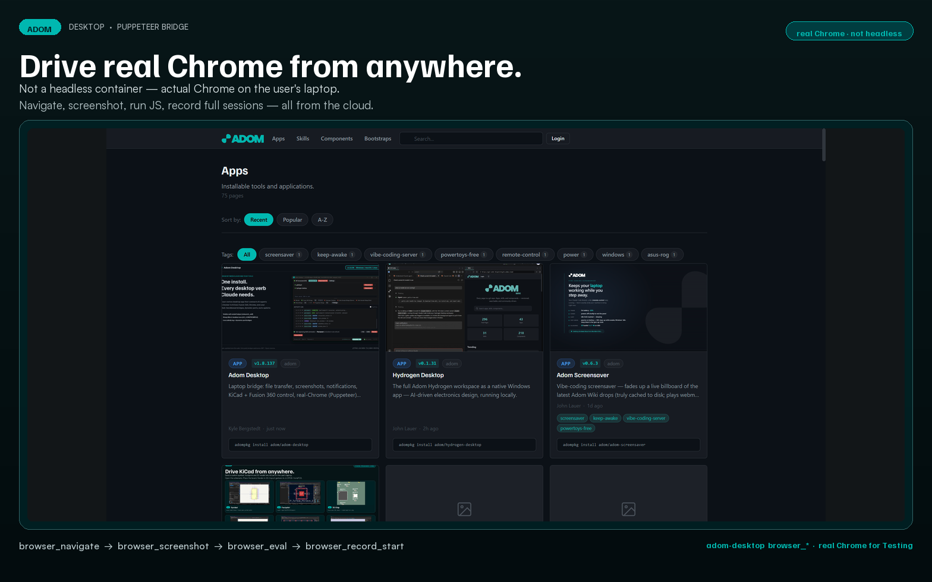Click keep-awake tag on Adom Screensaver card
This screenshot has height=582, width=932.
click(x=605, y=418)
